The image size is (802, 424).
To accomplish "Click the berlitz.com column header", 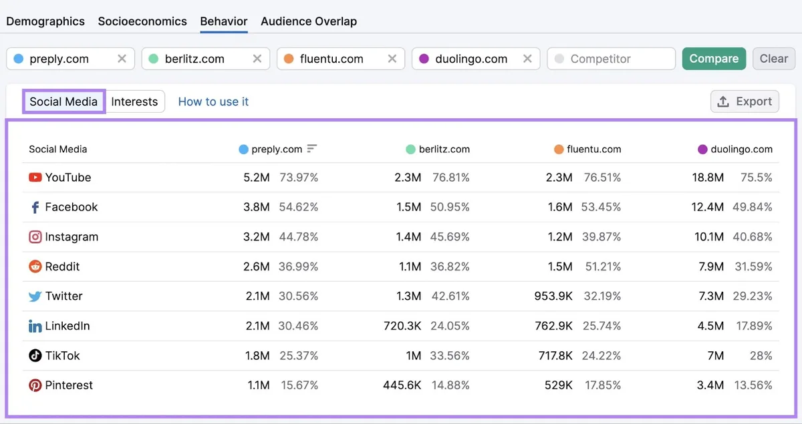I will pos(438,149).
